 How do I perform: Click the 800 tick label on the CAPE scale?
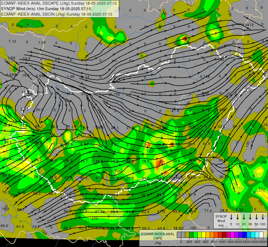tap(214, 242)
